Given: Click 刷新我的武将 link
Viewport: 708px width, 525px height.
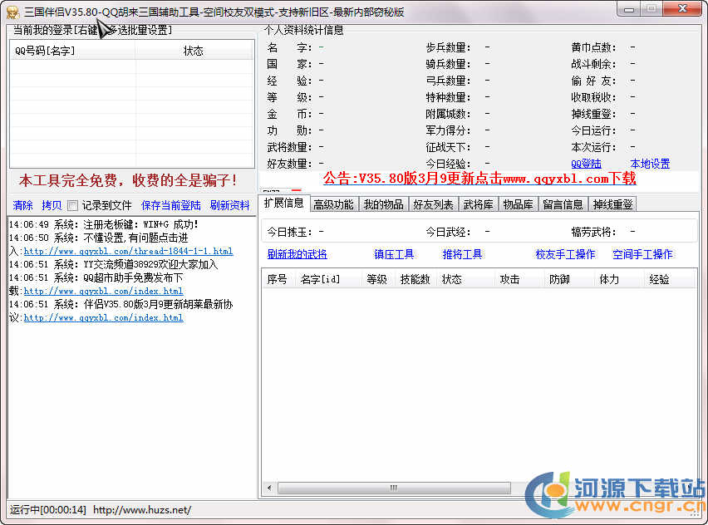Looking at the screenshot, I should pyautogui.click(x=297, y=254).
